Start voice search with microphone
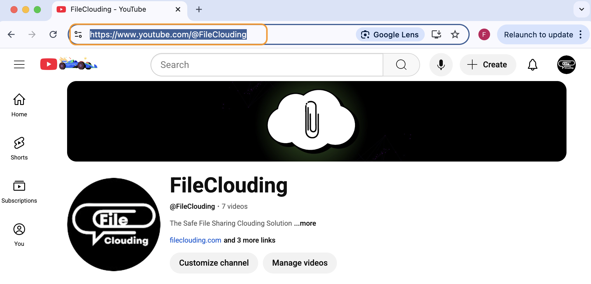The width and height of the screenshot is (591, 284). pos(441,65)
